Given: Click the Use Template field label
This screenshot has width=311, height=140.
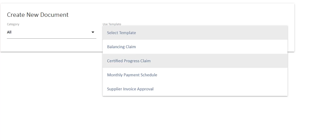Looking at the screenshot, I should tap(112, 24).
